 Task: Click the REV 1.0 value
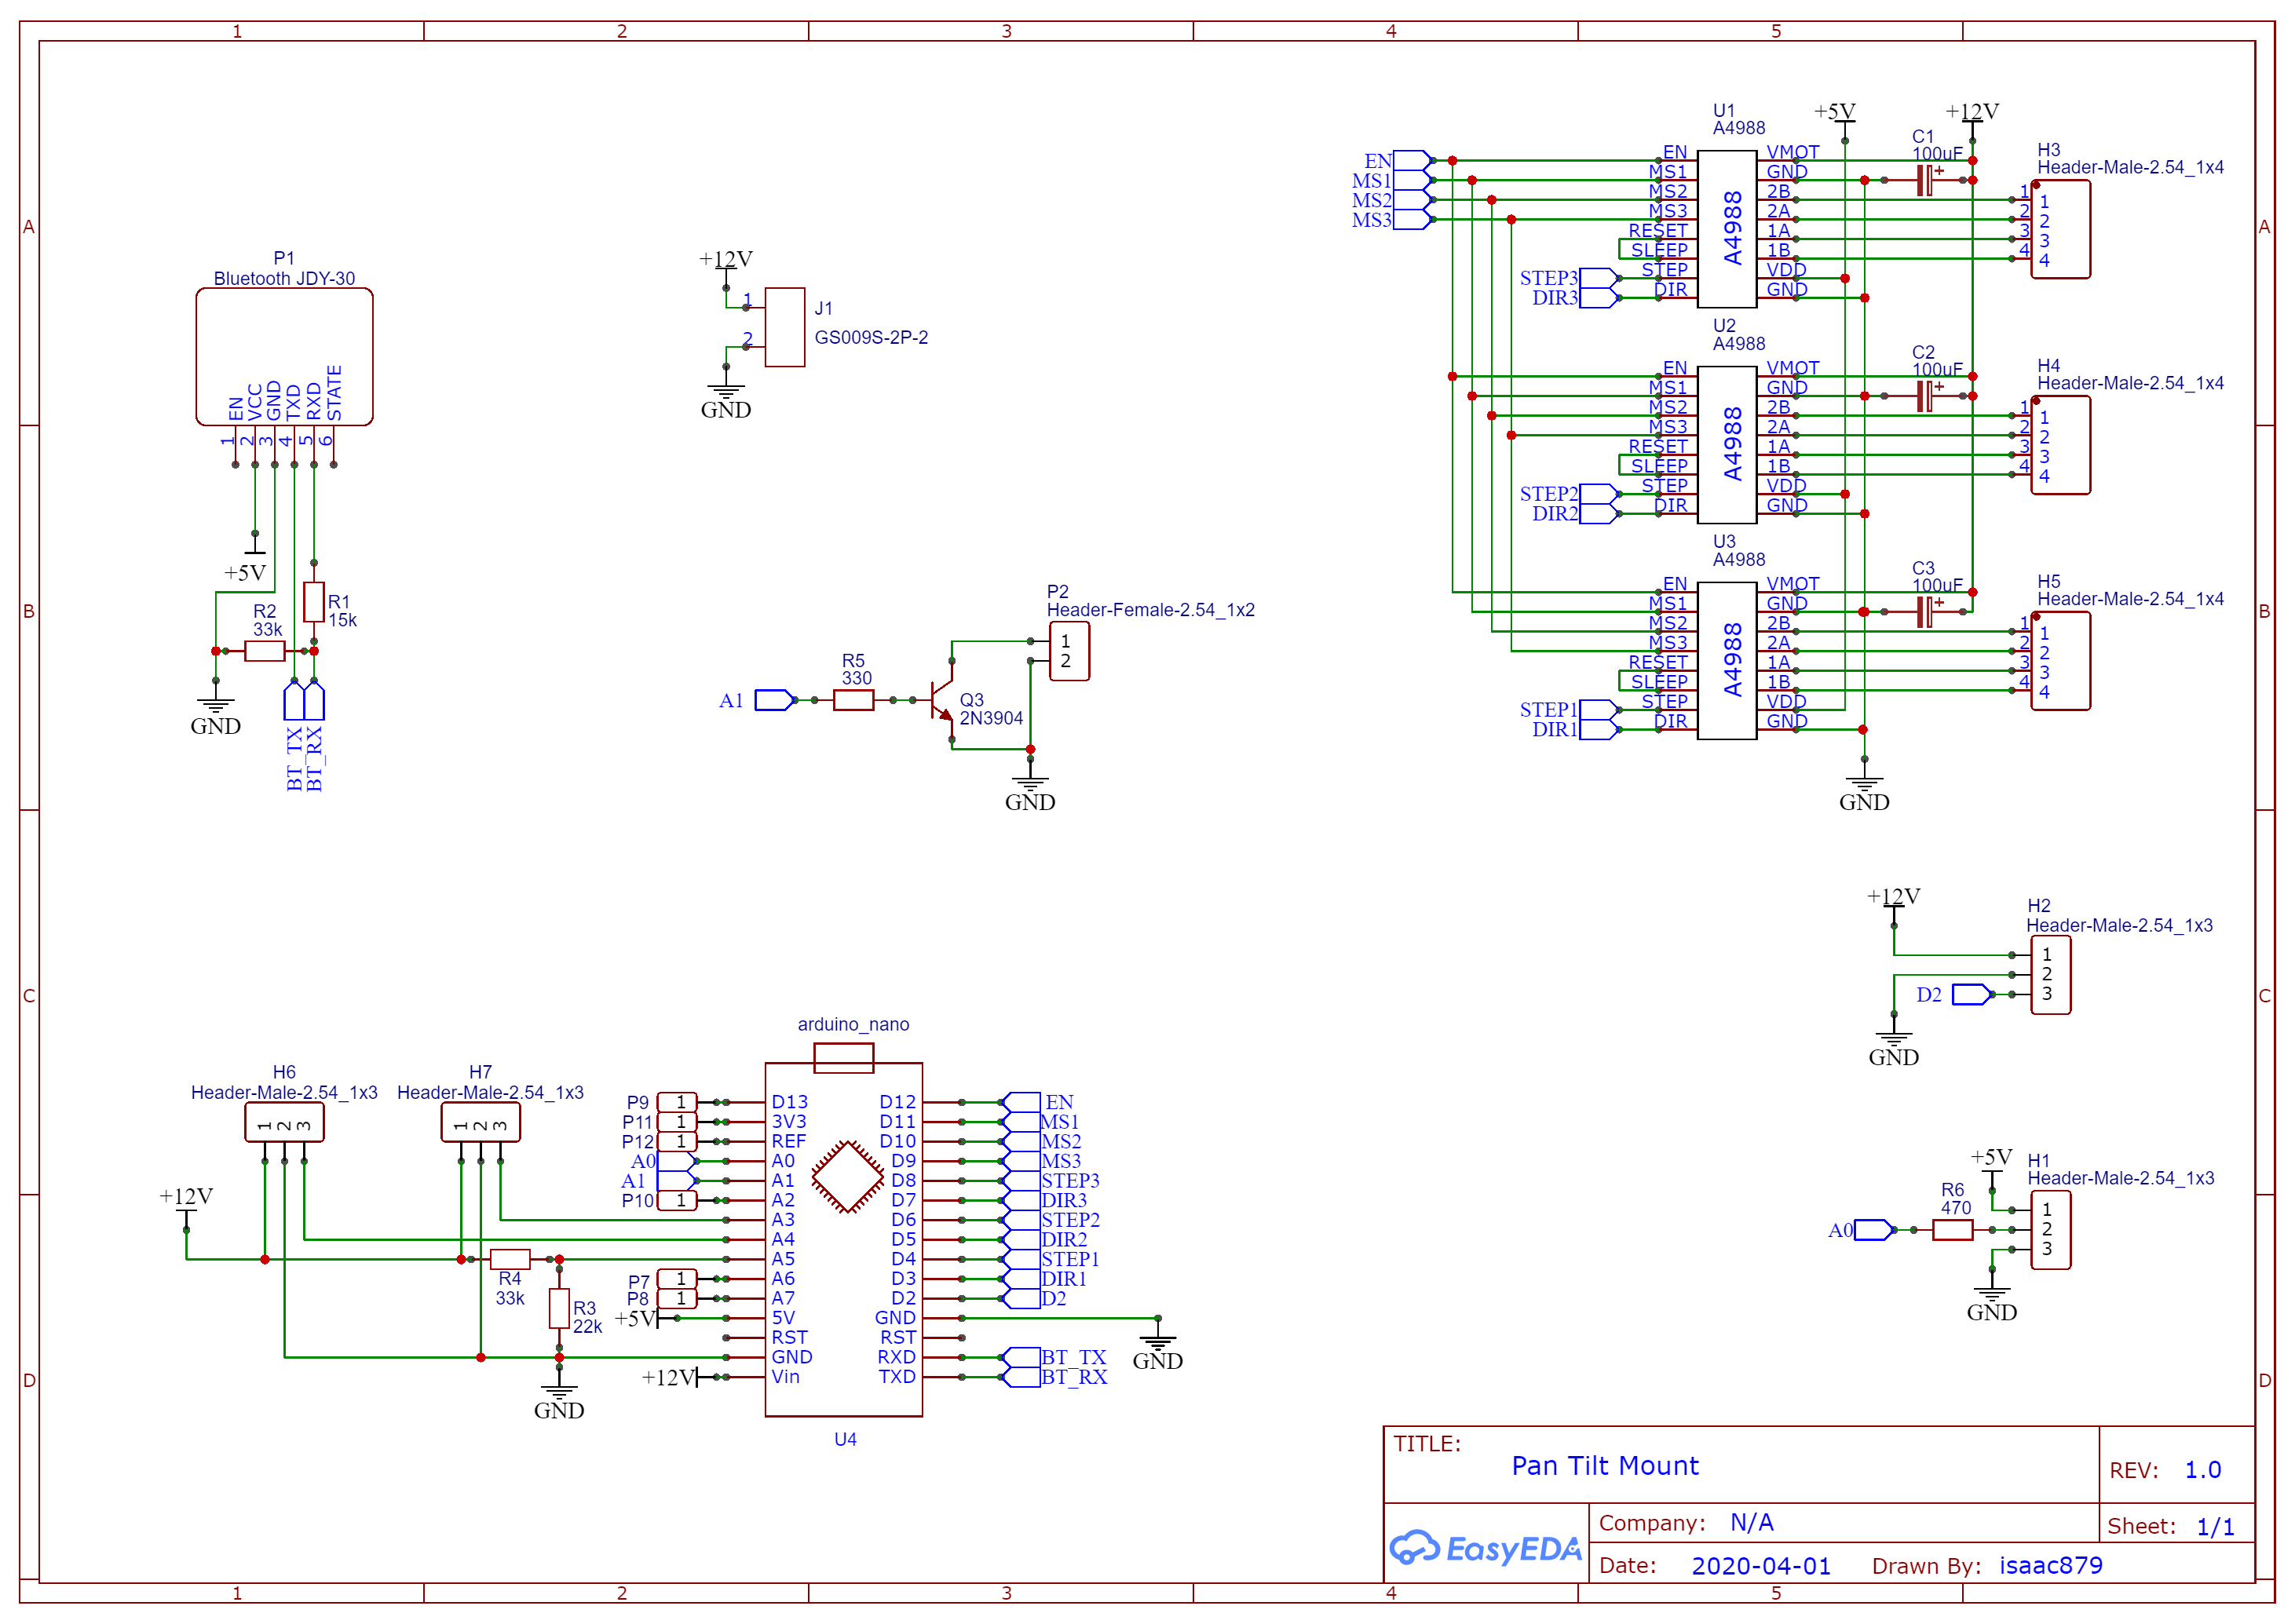[2202, 1470]
